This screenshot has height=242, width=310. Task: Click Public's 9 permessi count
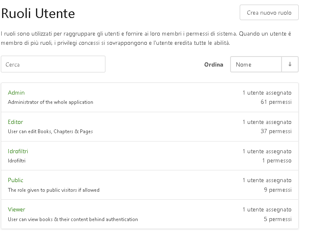tap(277, 190)
